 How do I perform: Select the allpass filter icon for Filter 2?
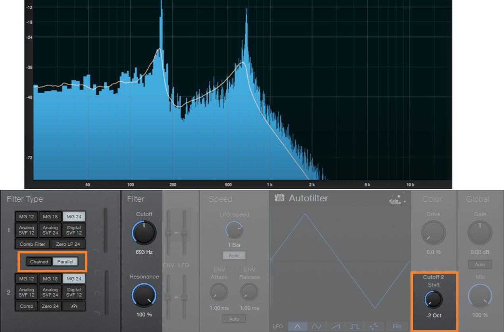click(x=74, y=306)
